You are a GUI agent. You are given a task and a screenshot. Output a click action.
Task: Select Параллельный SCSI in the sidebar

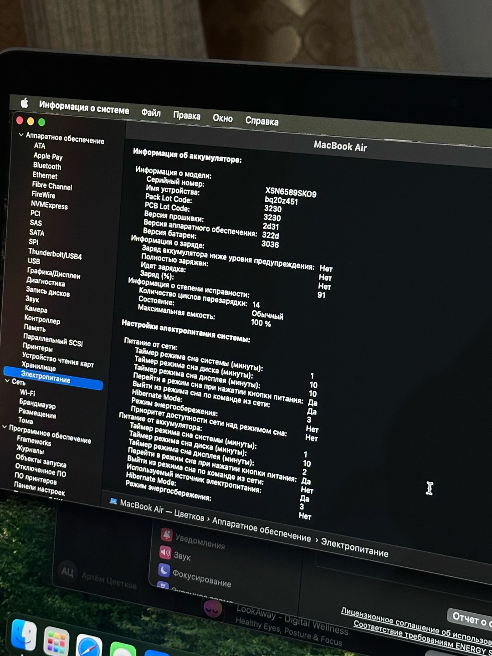[x=53, y=340]
